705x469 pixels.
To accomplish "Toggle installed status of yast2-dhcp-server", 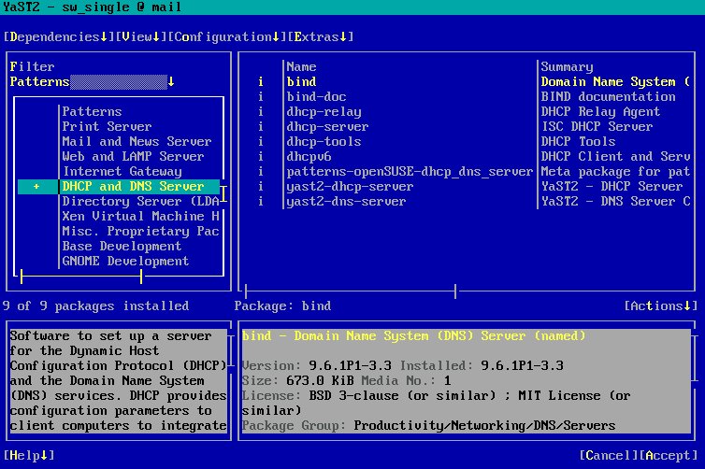I will [x=261, y=187].
